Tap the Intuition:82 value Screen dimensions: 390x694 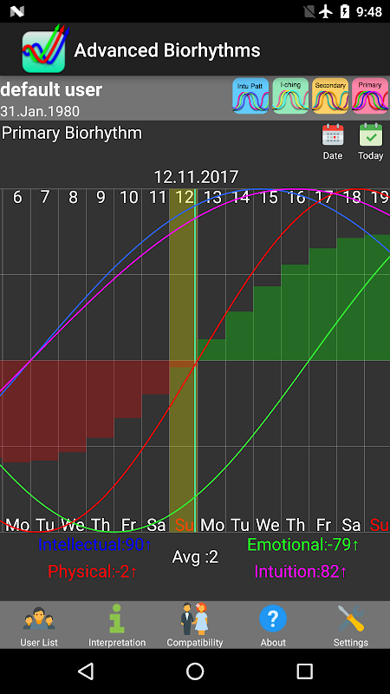[x=301, y=572]
